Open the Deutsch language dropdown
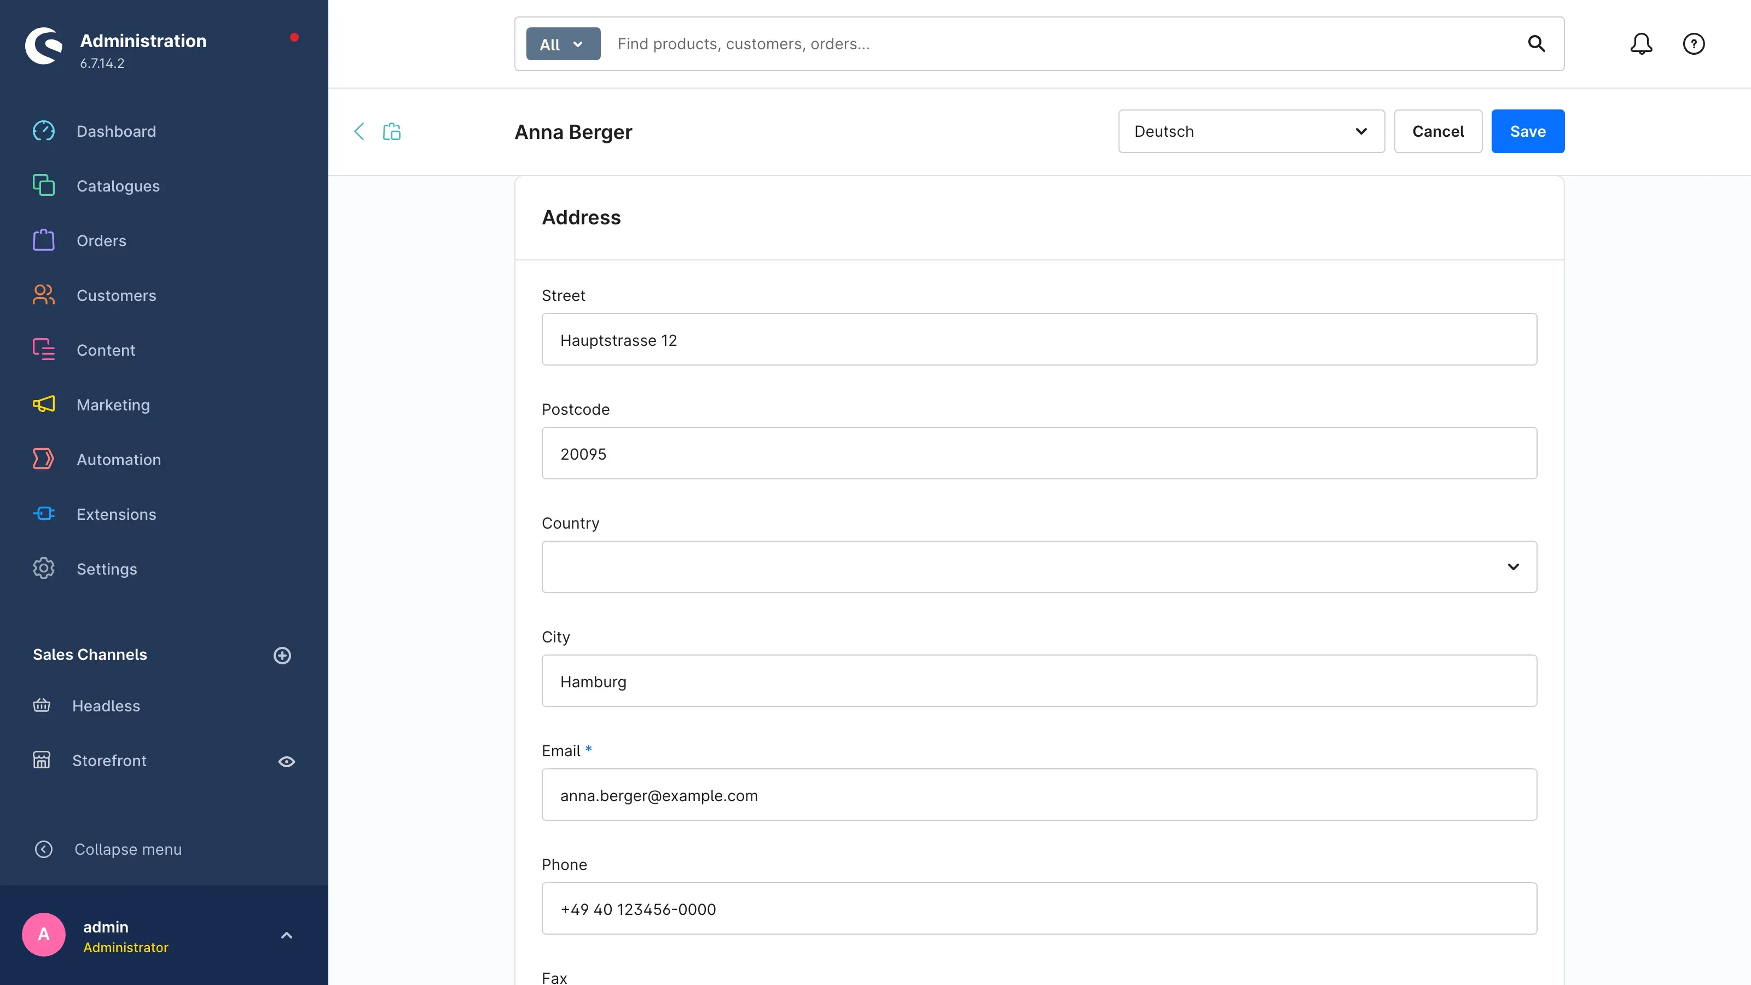Image resolution: width=1751 pixels, height=985 pixels. [1251, 132]
